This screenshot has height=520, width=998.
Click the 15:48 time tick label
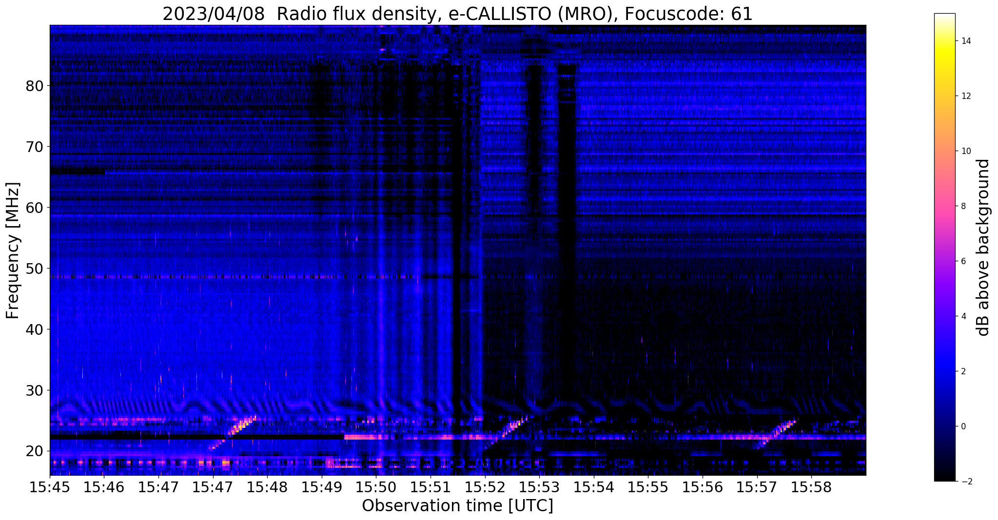[x=267, y=487]
